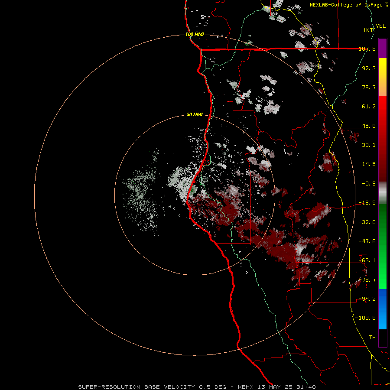Click the -47.6 legend value
This screenshot has height=390, width=390.
[x=367, y=241]
